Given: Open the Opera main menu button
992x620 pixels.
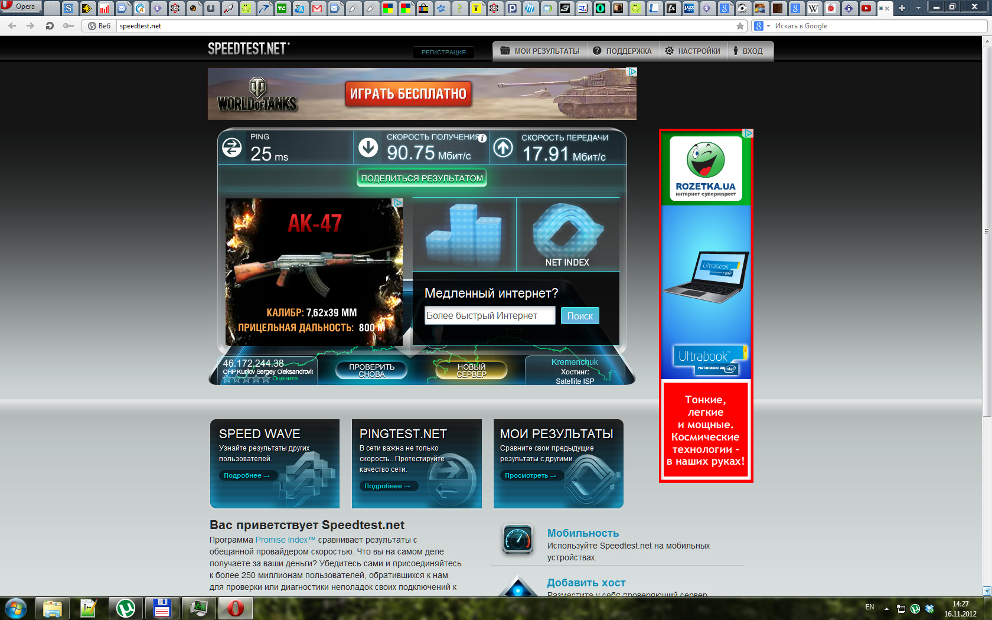Looking at the screenshot, I should [20, 6].
